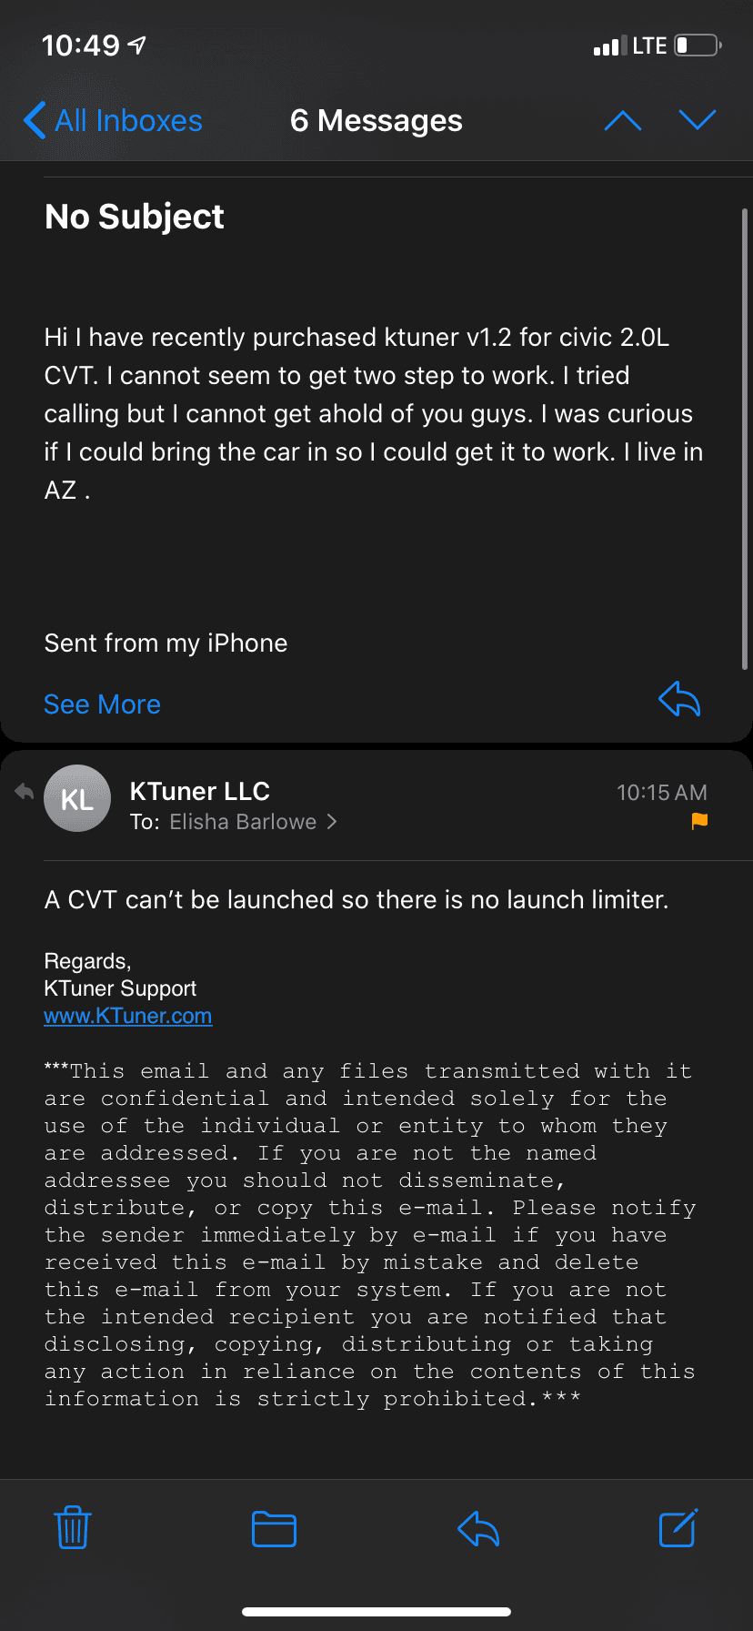Tap the message scrollbar on right edge
The width and height of the screenshot is (753, 1631).
click(x=745, y=437)
